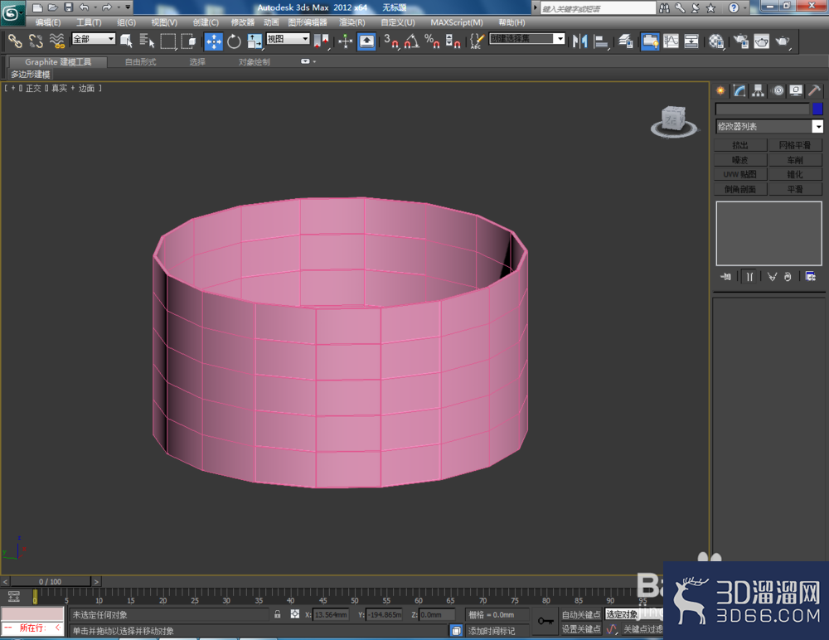Open the selection filter dropdown 全部

(94, 39)
